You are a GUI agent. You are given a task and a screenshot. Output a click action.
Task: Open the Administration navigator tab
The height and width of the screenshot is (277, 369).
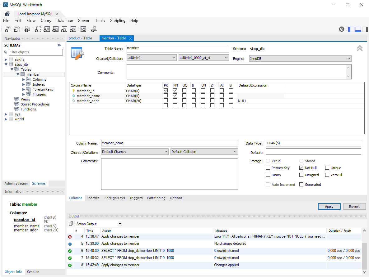click(16, 183)
